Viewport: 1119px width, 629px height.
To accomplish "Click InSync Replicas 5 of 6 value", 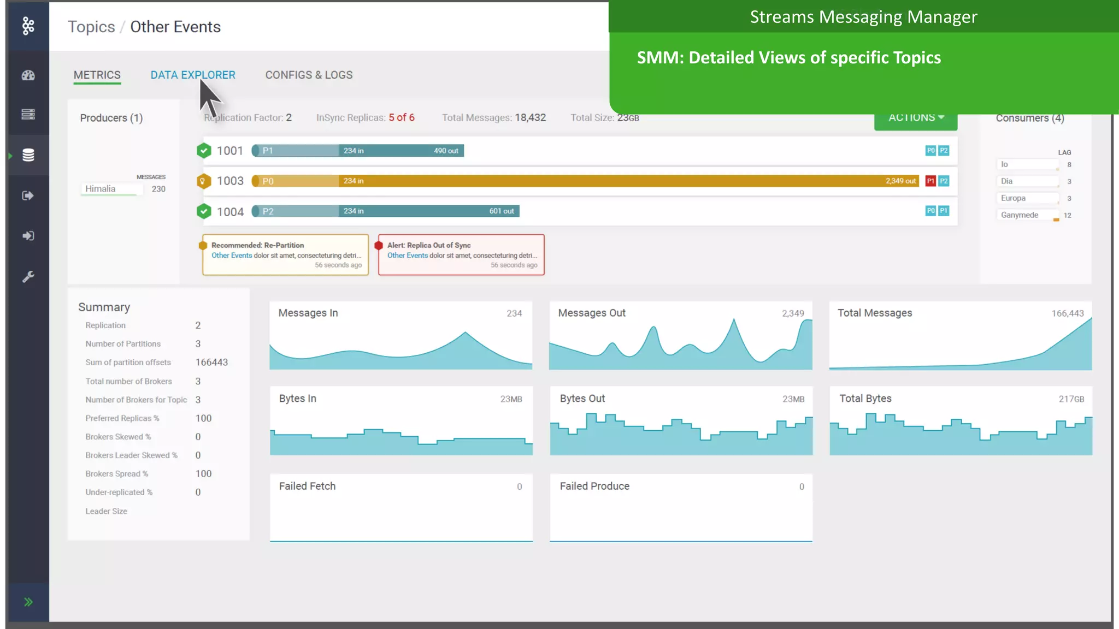I will [402, 117].
